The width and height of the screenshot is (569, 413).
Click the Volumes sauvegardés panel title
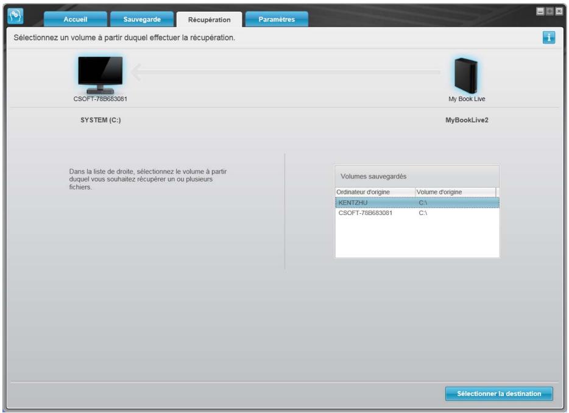373,177
